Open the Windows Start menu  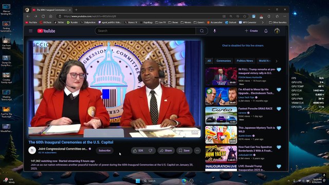point(138,181)
